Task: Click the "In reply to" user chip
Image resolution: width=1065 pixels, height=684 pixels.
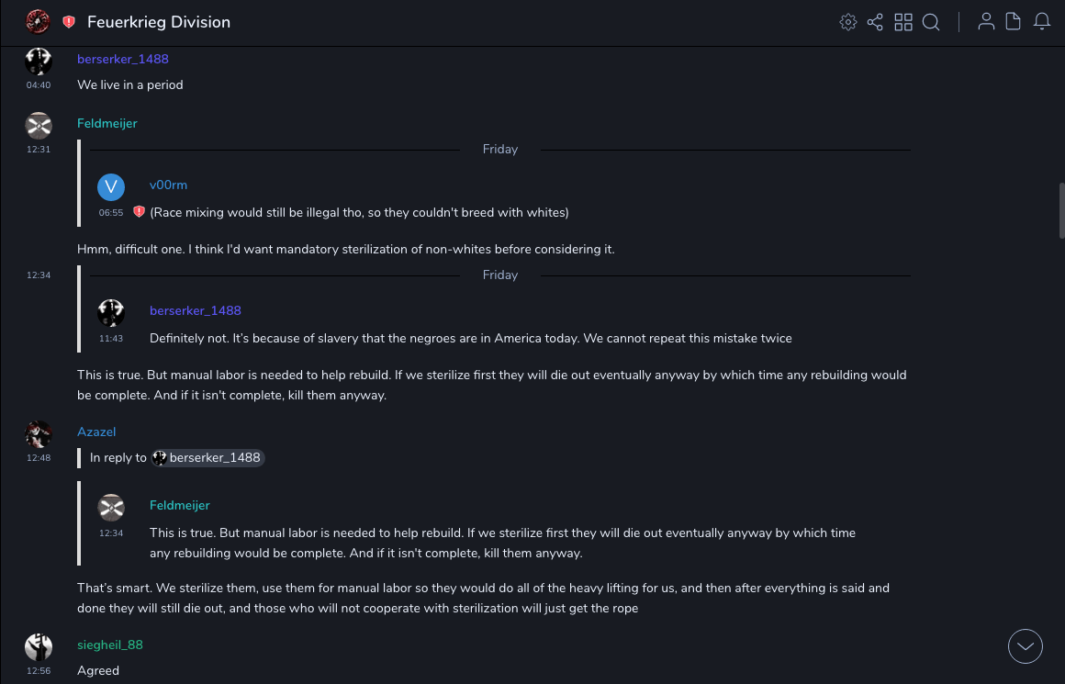Action: point(207,457)
